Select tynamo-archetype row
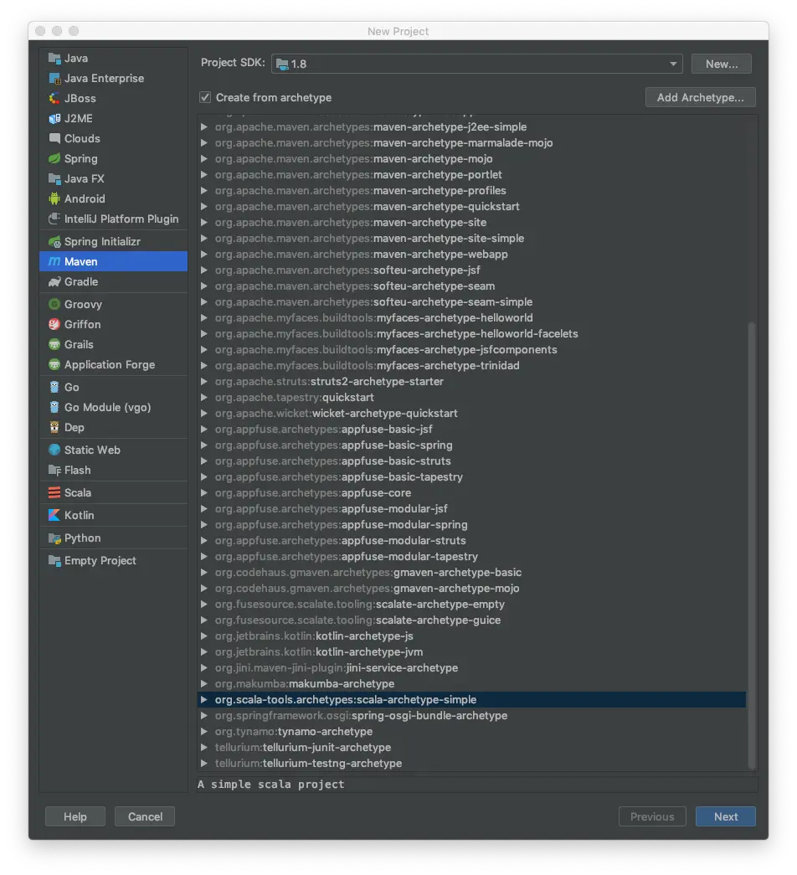 click(x=472, y=731)
